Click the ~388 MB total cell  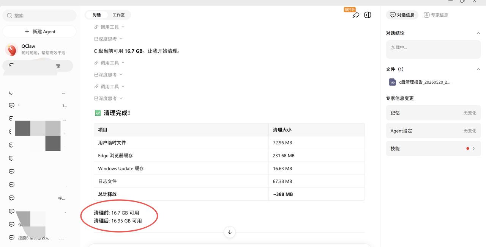[x=317, y=194]
